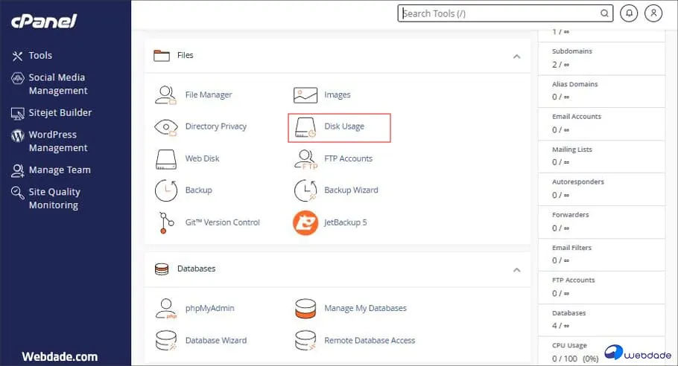Open the Web Disk link

point(202,159)
